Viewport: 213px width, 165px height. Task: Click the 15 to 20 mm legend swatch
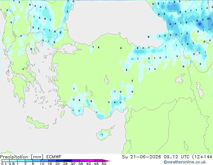[52, 161]
